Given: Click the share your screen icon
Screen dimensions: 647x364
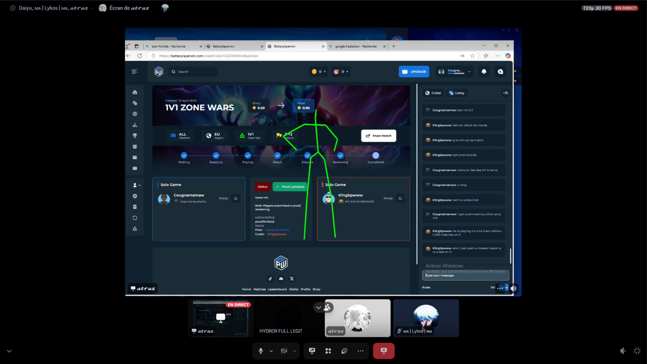Looking at the screenshot, I should pos(312,351).
